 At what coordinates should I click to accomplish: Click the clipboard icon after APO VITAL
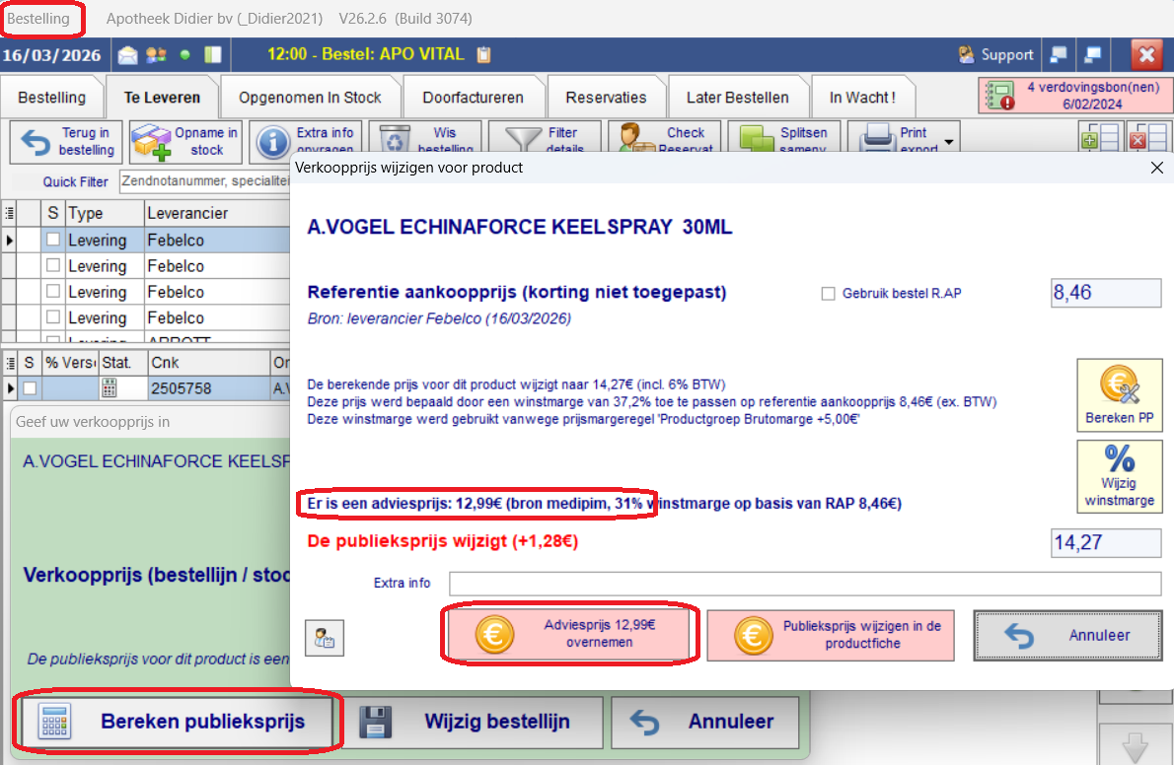(x=484, y=54)
